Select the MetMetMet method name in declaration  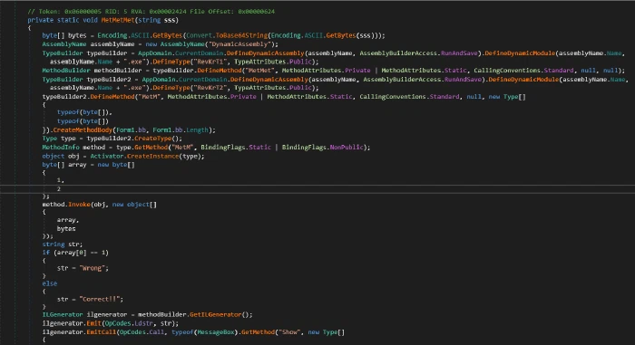pos(117,20)
